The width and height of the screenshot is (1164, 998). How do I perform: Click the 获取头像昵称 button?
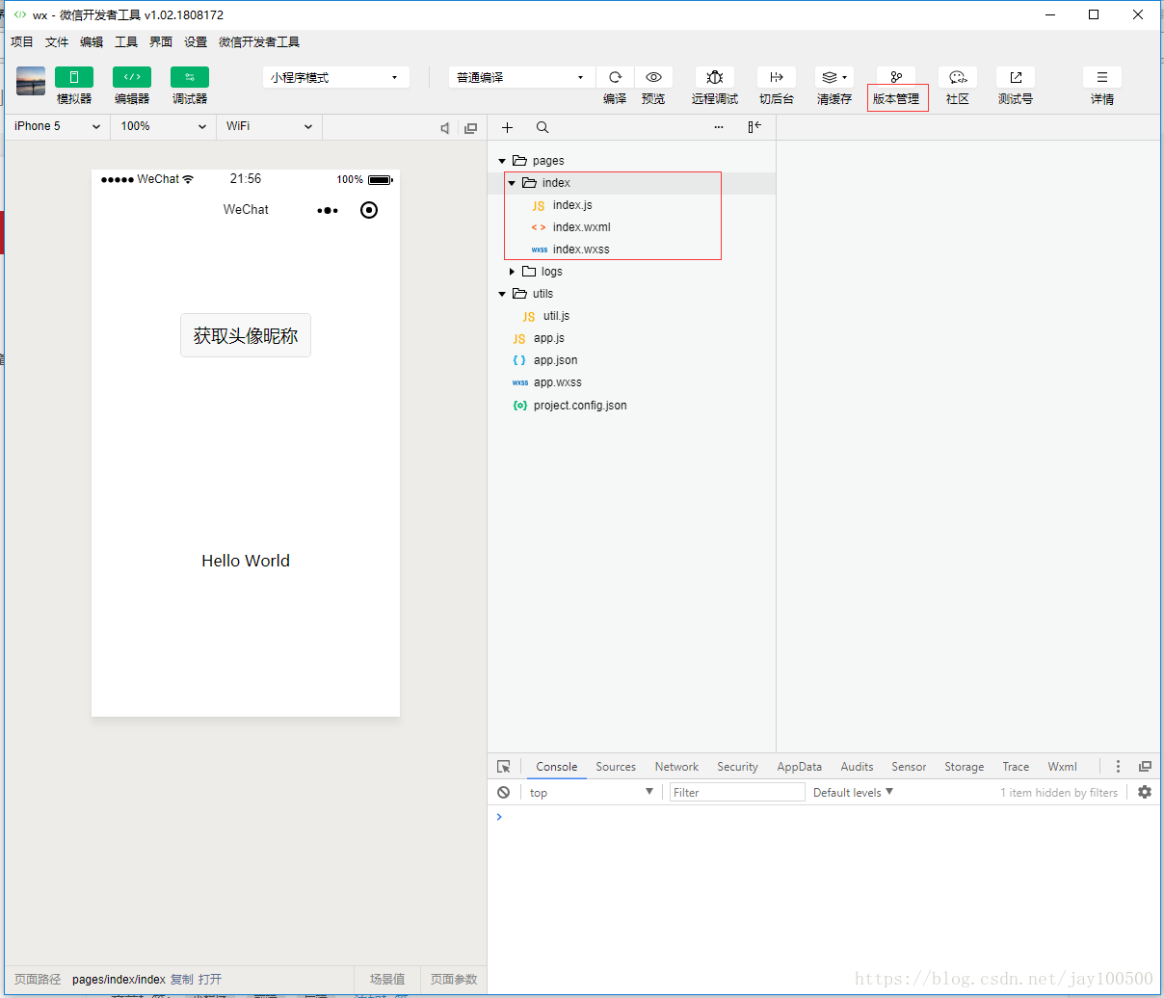246,335
